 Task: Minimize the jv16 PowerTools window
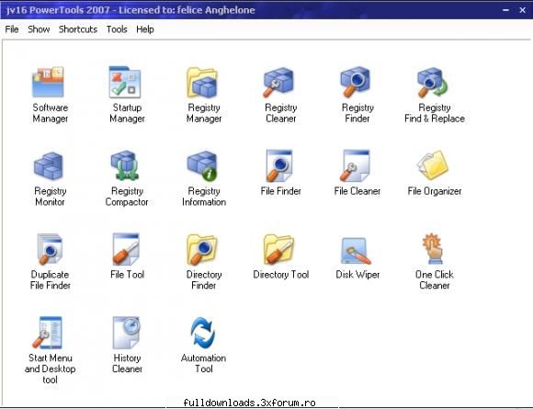(x=505, y=10)
